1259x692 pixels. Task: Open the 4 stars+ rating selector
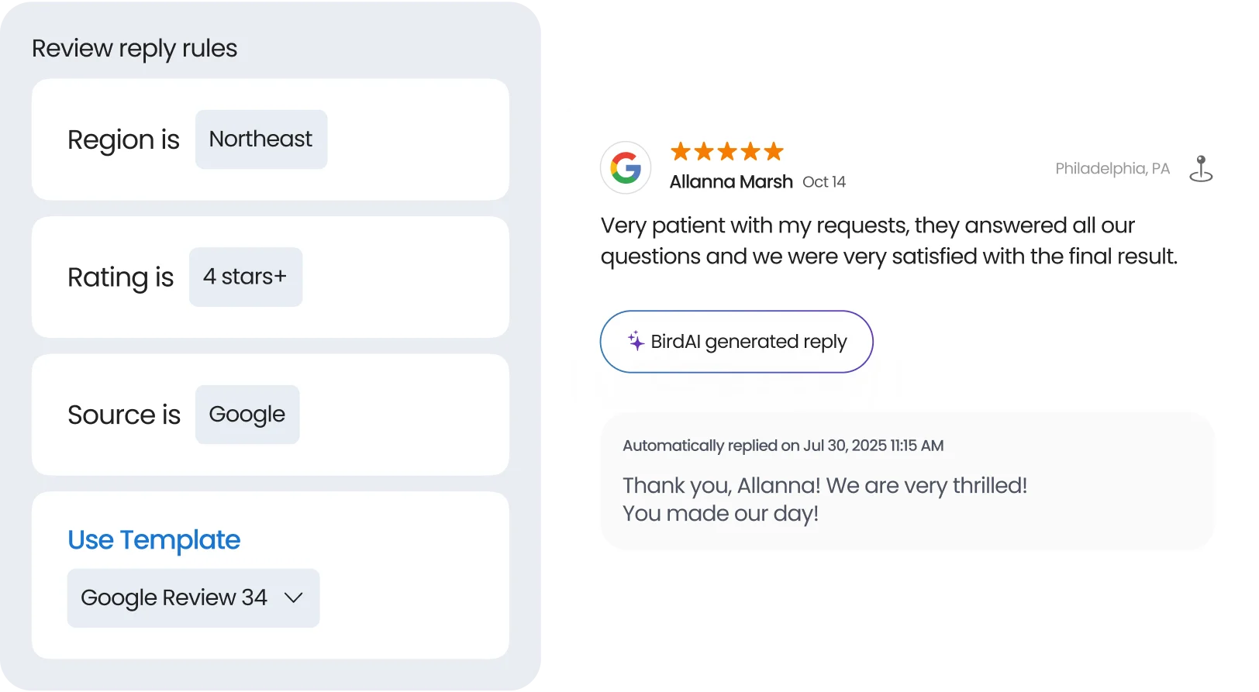point(245,277)
